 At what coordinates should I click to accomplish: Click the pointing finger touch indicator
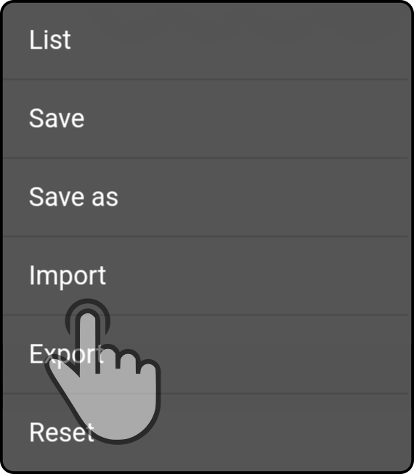pos(102,371)
